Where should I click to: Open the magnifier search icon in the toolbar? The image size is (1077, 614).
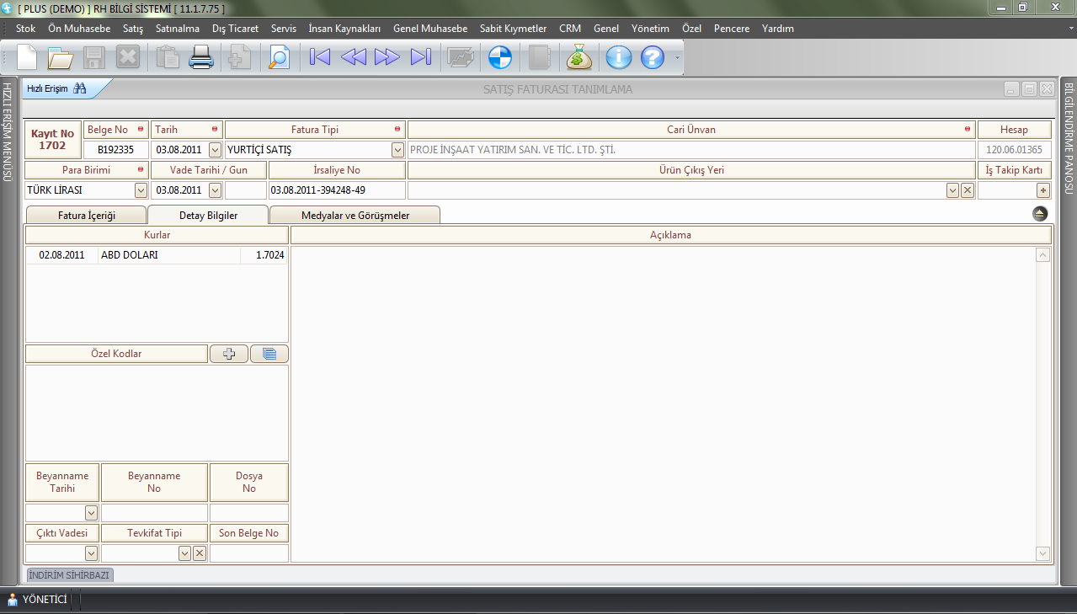279,57
